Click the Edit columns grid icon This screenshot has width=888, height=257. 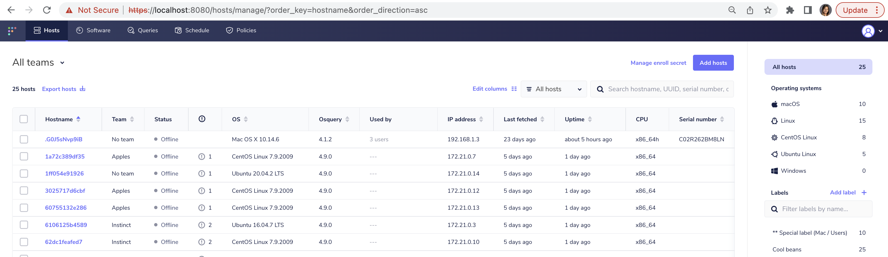(x=514, y=88)
